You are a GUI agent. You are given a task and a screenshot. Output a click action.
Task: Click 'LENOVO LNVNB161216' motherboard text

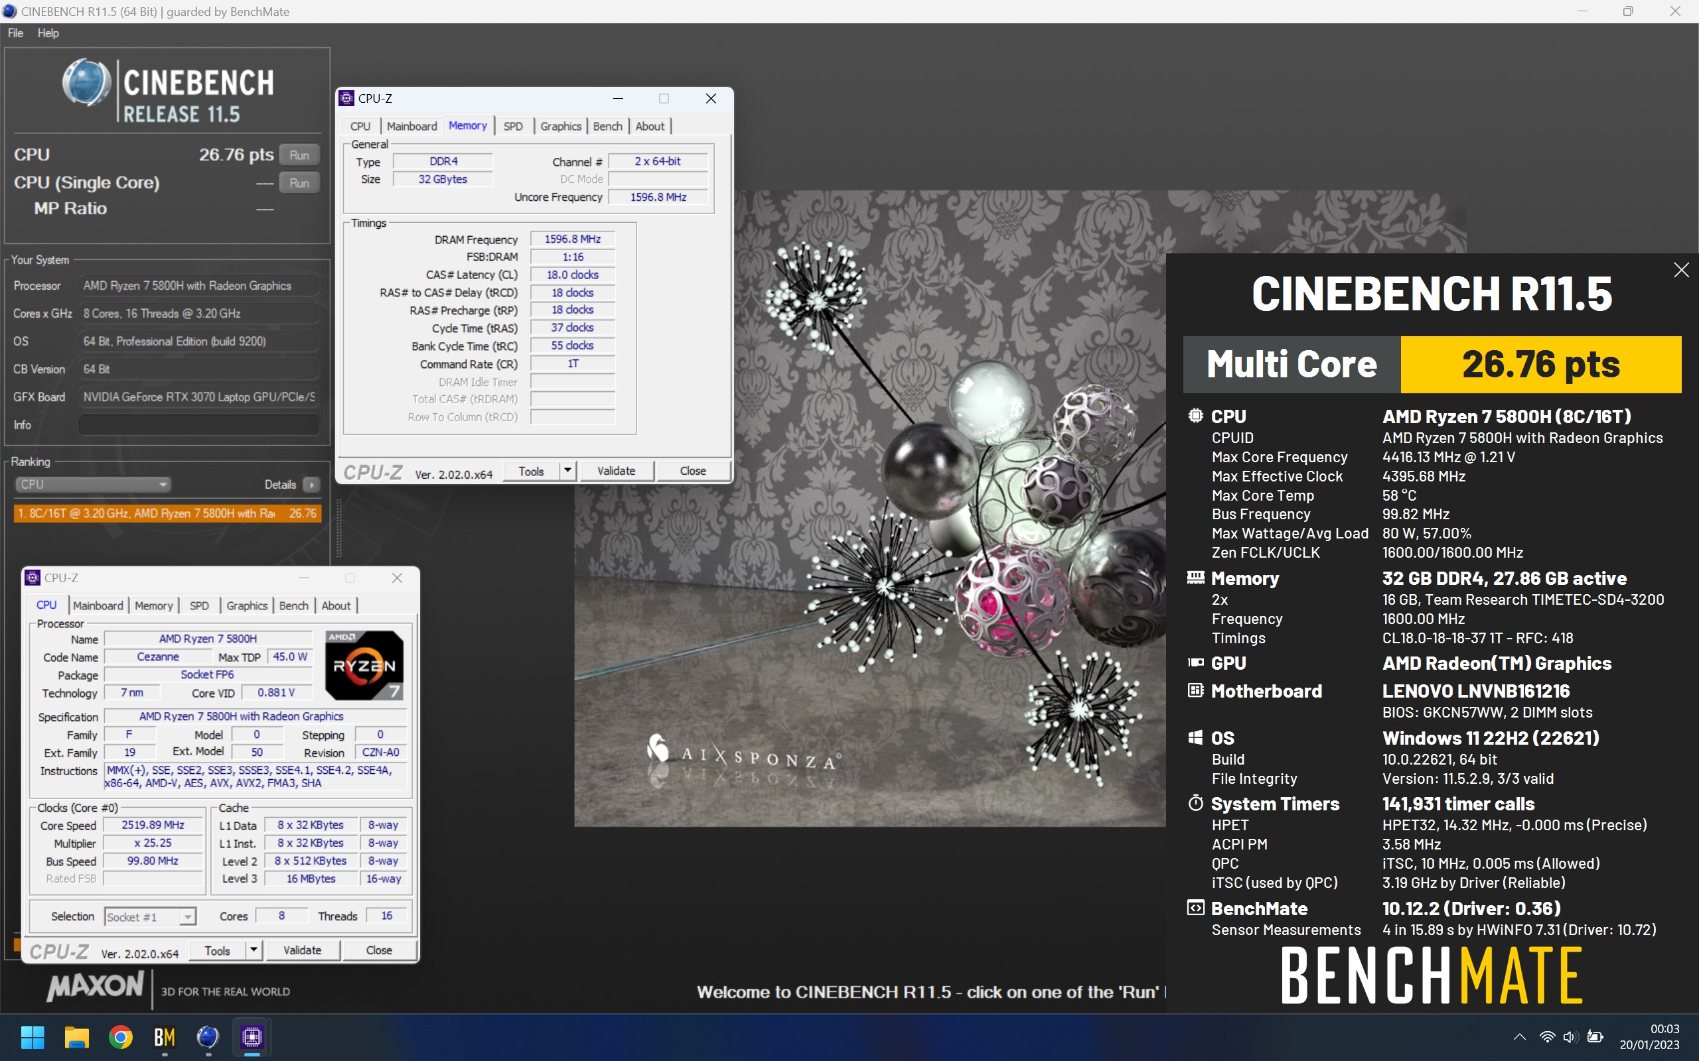pos(1476,690)
